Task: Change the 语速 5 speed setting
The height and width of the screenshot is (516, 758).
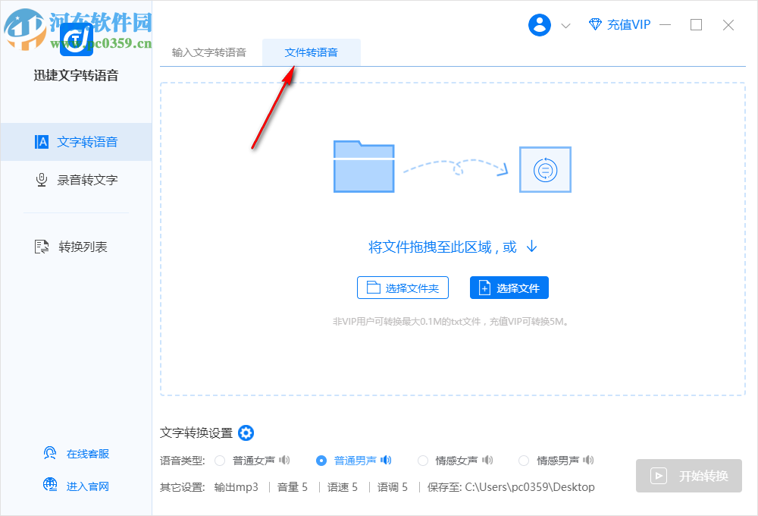Action: click(343, 487)
